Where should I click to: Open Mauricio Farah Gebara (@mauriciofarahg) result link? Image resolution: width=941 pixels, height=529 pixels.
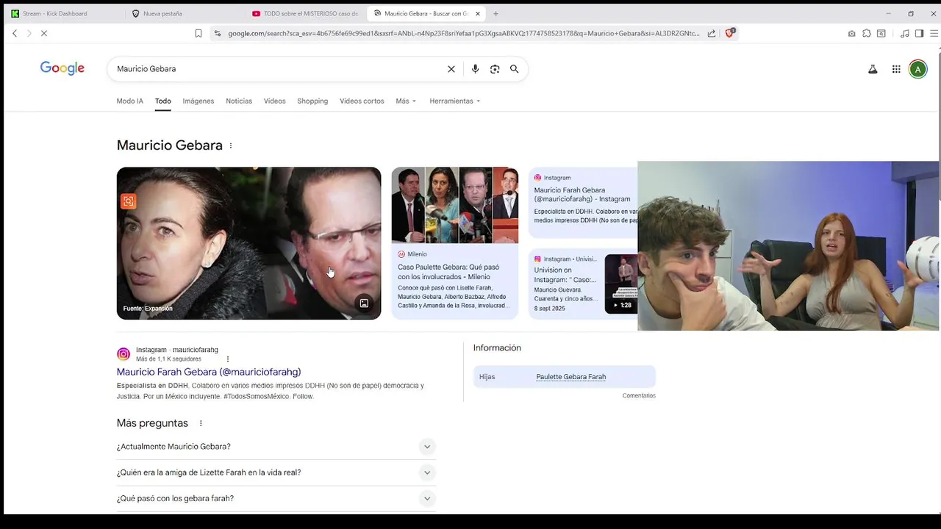[209, 372]
